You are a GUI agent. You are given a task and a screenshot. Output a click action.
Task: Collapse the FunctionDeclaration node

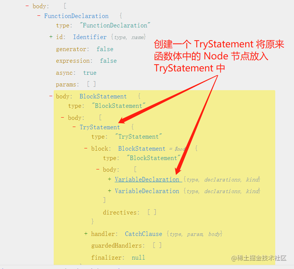[39, 16]
